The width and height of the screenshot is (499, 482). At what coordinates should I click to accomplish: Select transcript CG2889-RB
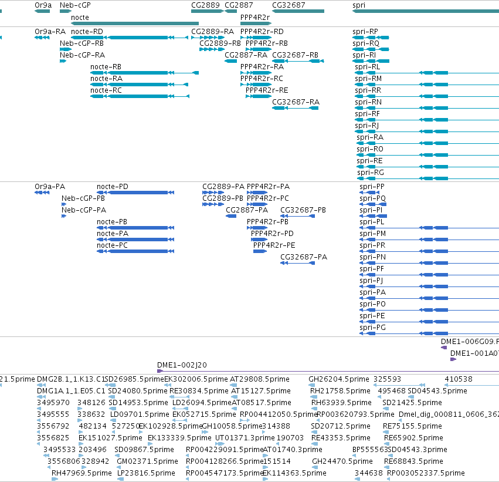[x=212, y=49]
